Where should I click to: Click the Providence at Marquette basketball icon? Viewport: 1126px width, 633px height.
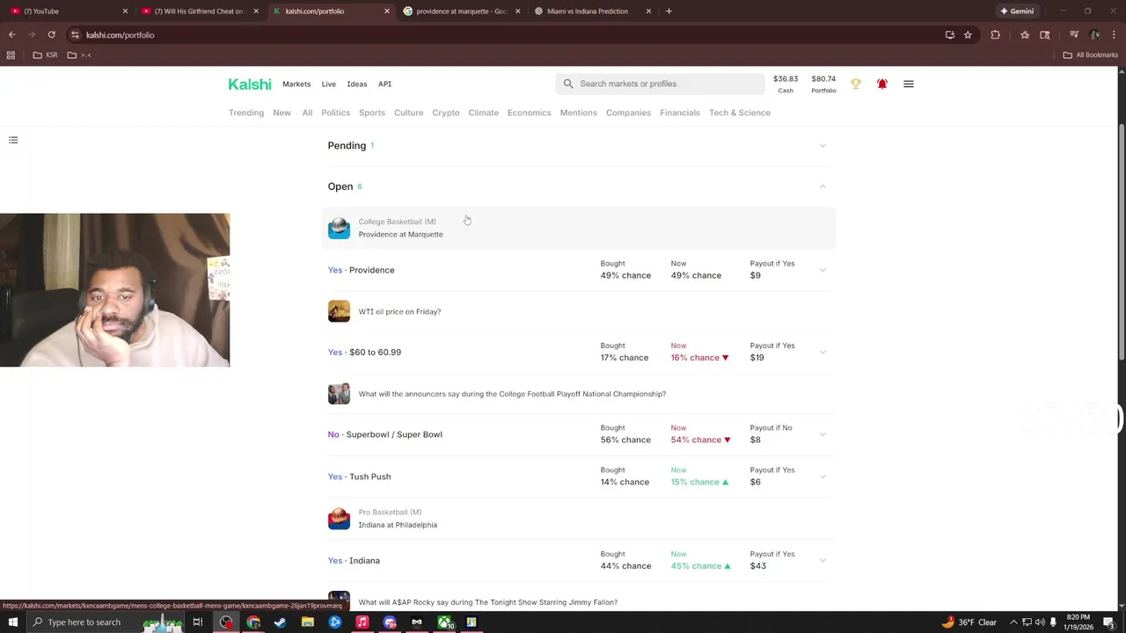pos(339,228)
